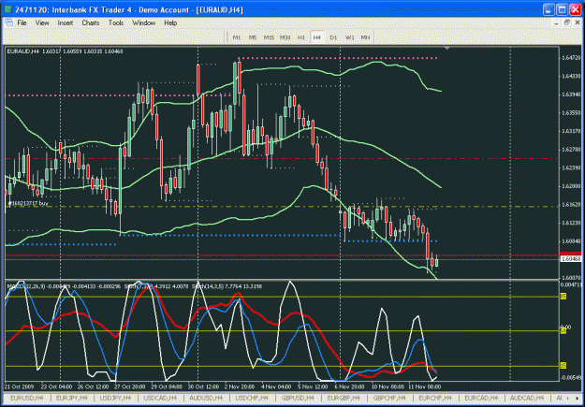Viewport: 585px width, 407px height.
Task: Click the application icon beside File menu
Action: [x=9, y=23]
